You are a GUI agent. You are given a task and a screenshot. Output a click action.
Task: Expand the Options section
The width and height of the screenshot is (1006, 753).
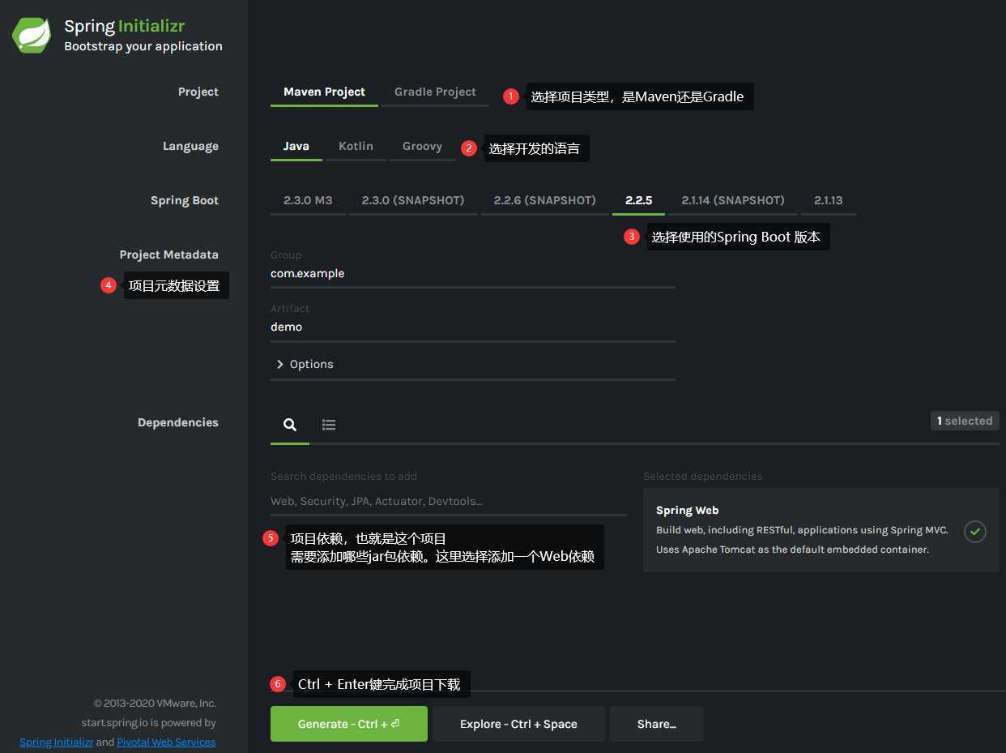pyautogui.click(x=305, y=364)
